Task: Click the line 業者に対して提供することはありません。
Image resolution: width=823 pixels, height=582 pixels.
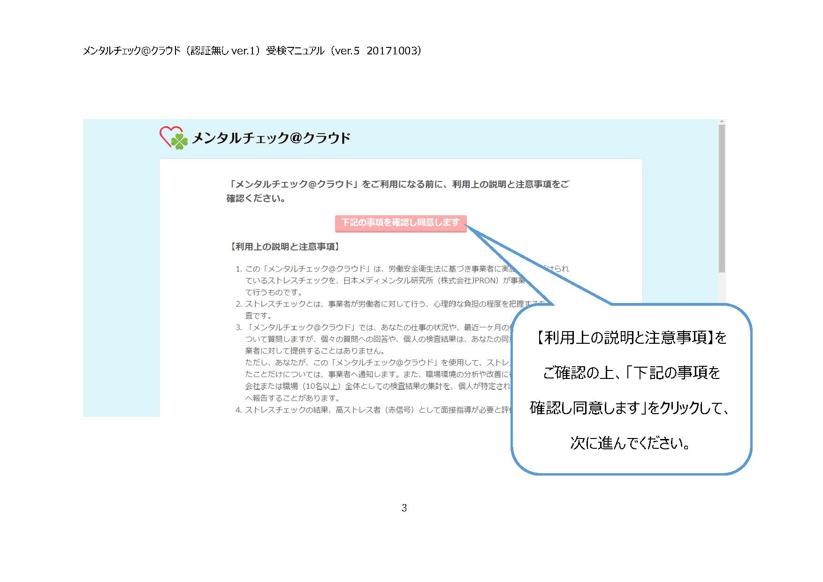Action: pos(315,351)
